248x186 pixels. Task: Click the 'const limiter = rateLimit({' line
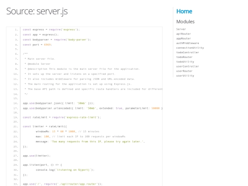pyautogui.click(x=45, y=127)
